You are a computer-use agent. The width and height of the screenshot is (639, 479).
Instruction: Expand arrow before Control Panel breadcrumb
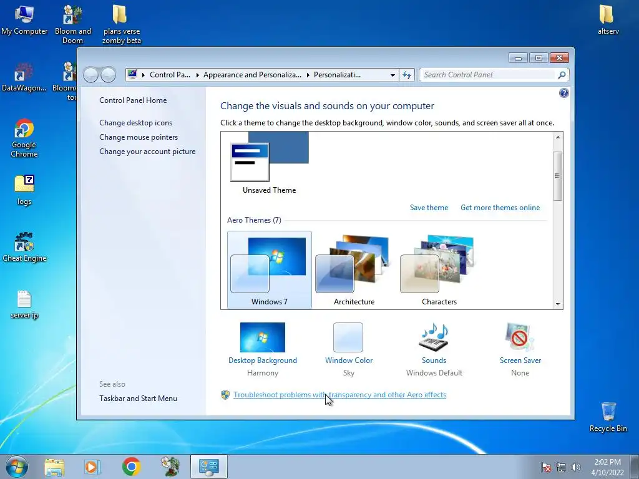click(144, 75)
